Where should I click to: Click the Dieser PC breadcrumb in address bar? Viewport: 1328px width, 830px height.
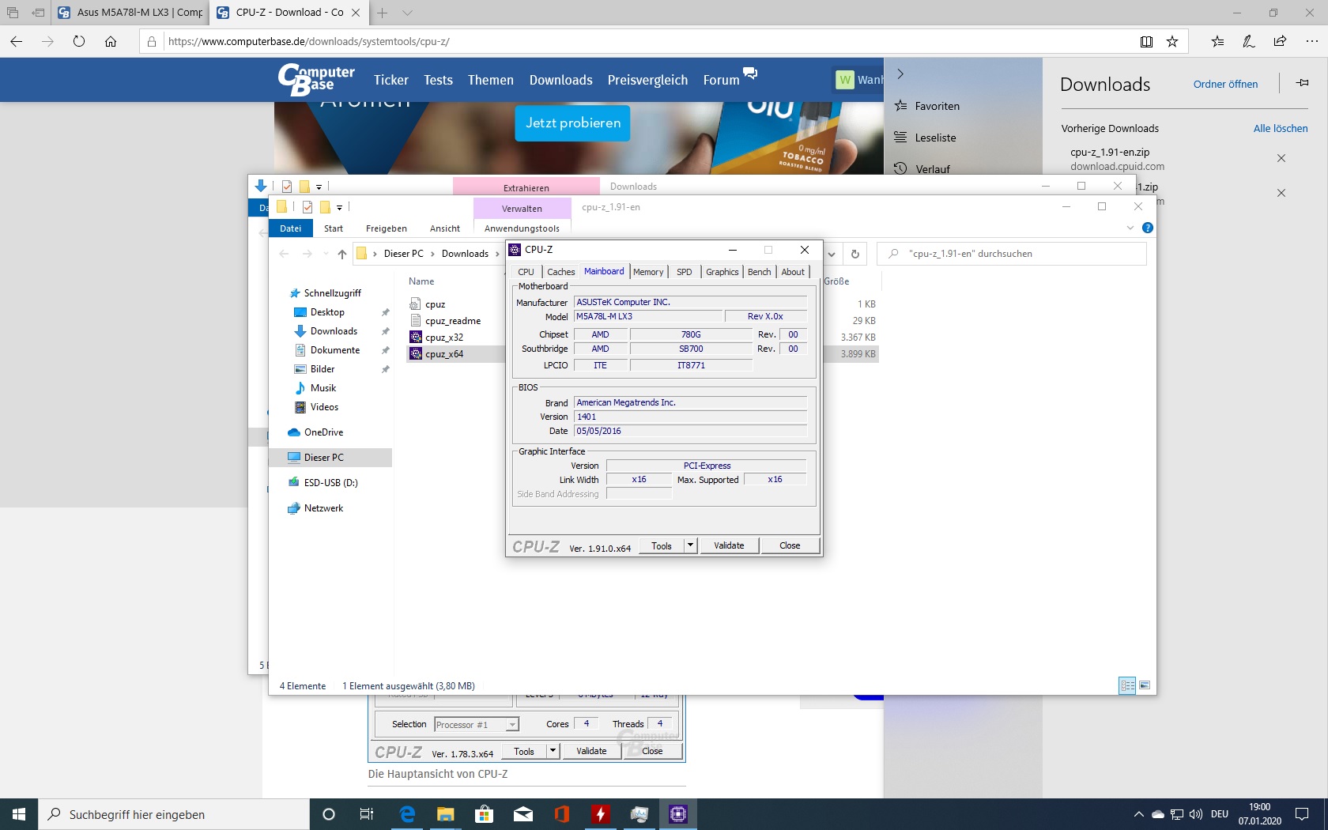click(403, 254)
